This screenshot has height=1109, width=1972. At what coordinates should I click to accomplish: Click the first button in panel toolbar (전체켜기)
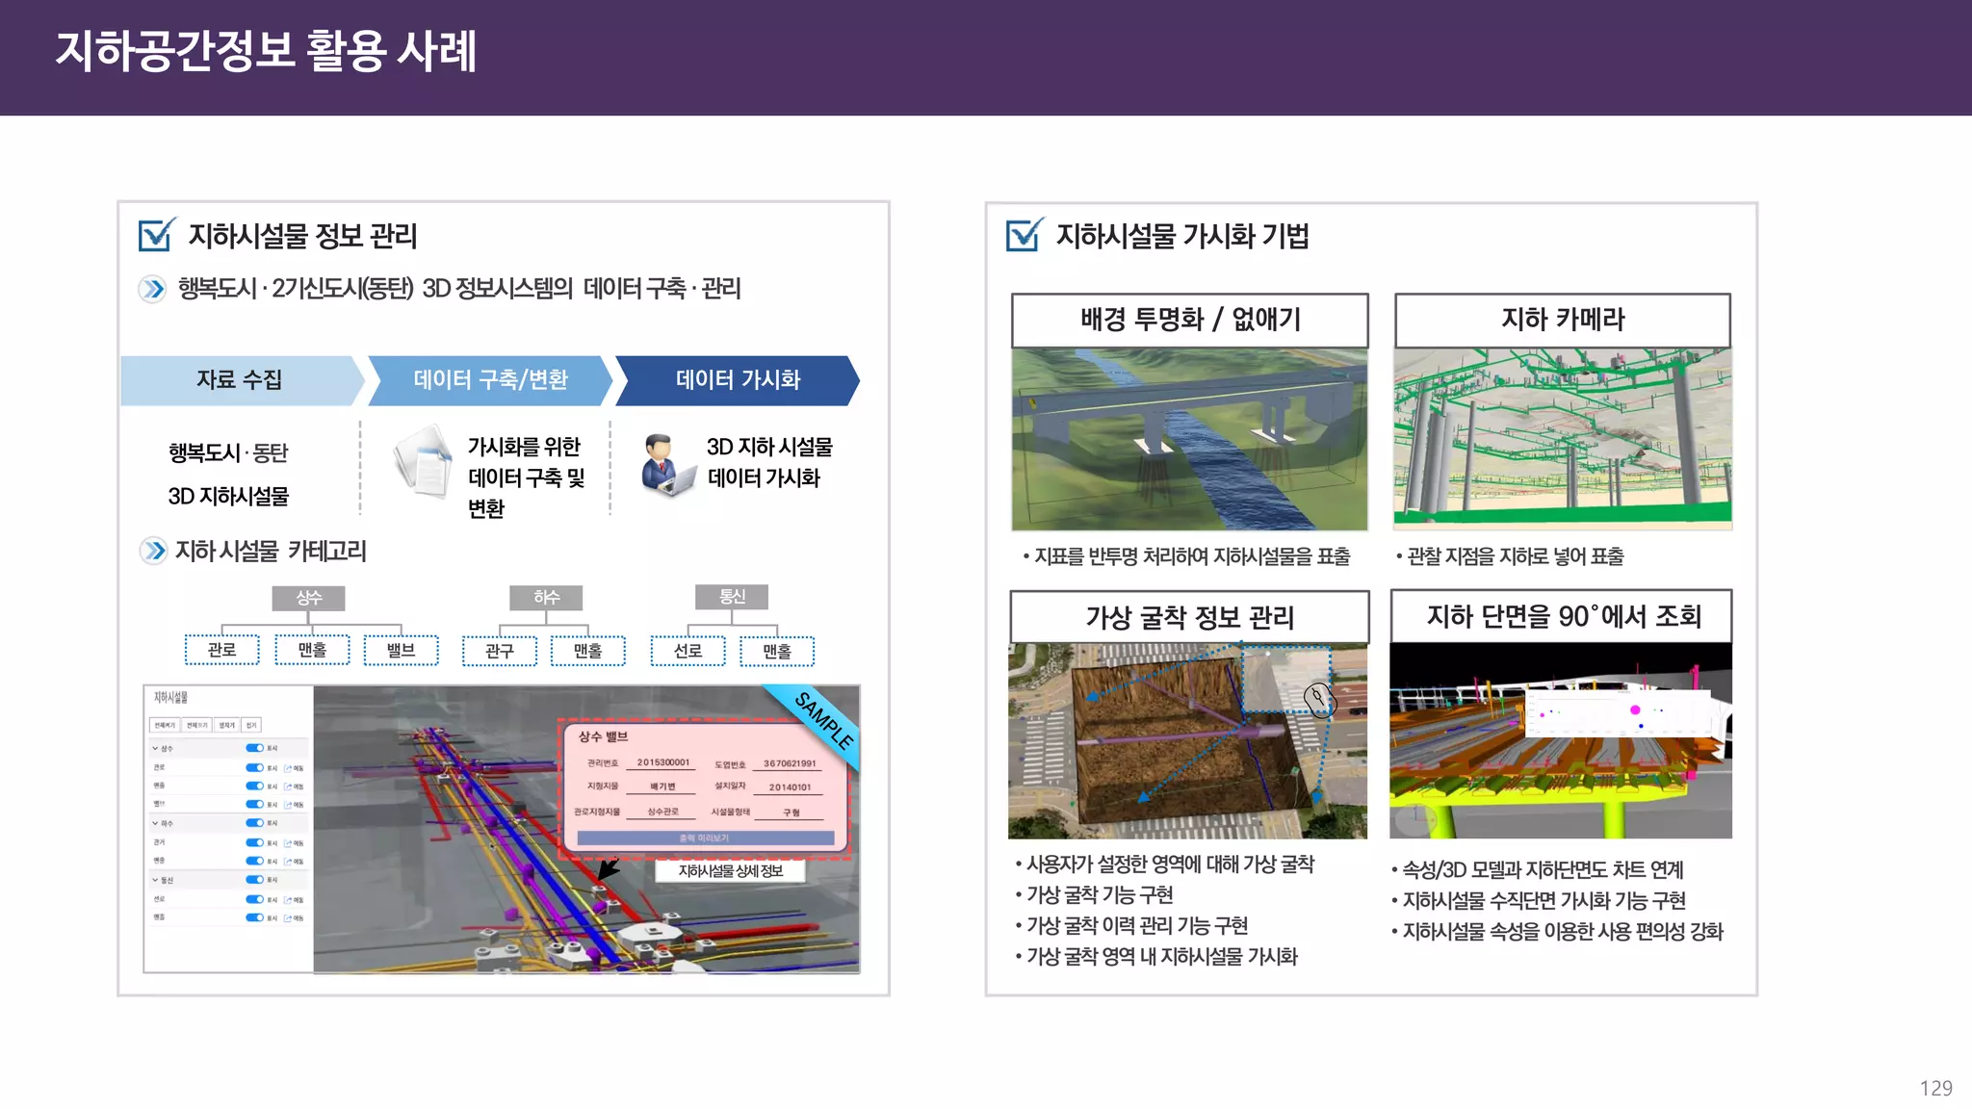coord(167,725)
